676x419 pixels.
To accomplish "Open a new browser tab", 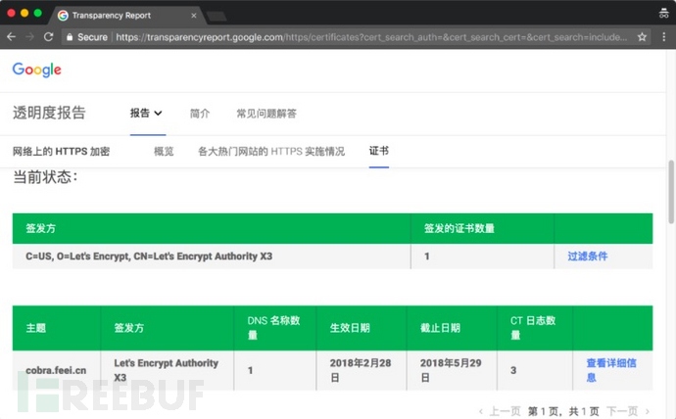I will (217, 17).
